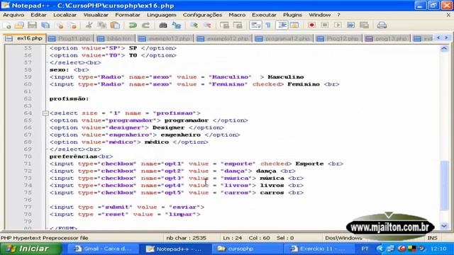Click the Synchronize horizontal scrolling icon

tap(238, 25)
